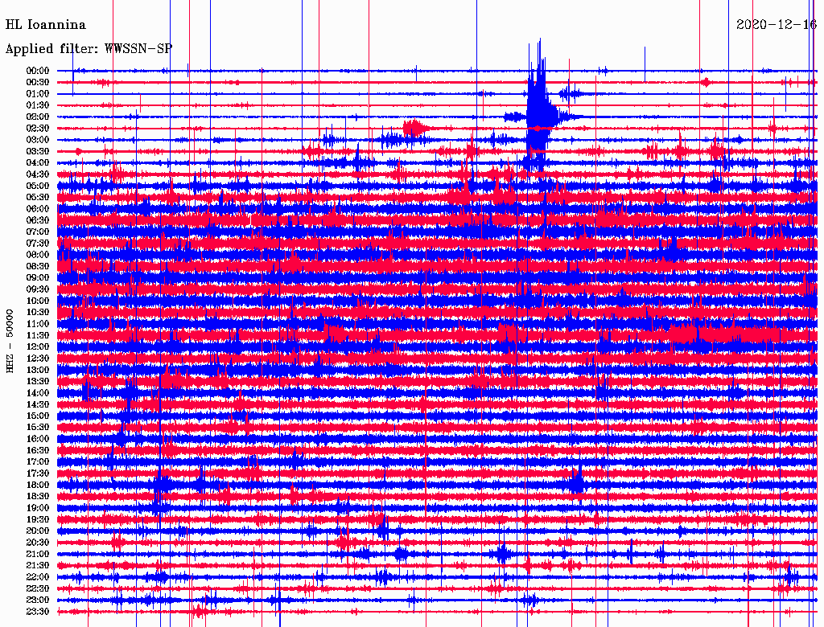
Task: Select the 09:00 time row label
Action: click(38, 278)
